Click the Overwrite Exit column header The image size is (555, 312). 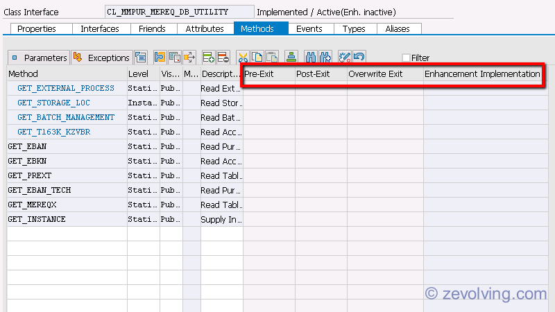[x=385, y=74]
